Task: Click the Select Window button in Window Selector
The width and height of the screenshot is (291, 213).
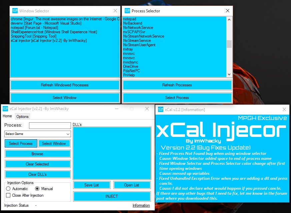Action: pyautogui.click(x=65, y=97)
